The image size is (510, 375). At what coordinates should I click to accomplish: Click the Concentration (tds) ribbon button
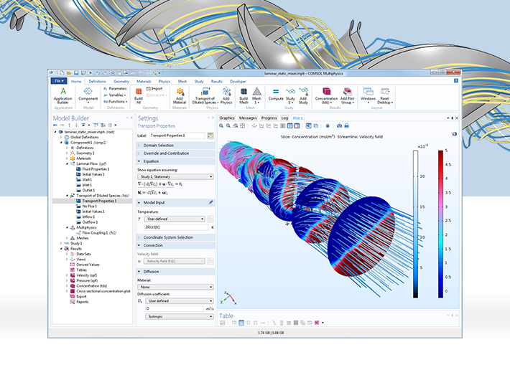point(326,95)
